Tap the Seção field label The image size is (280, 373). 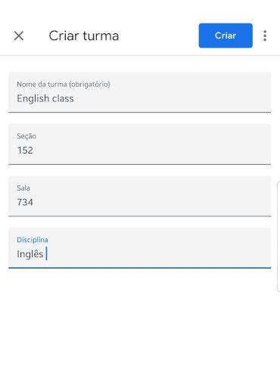point(26,136)
